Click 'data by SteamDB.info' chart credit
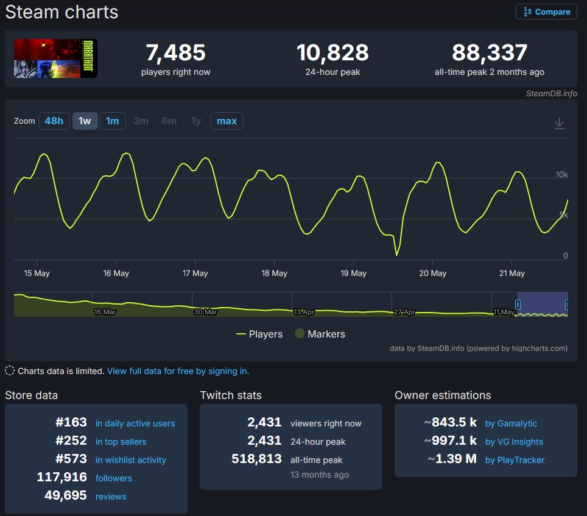Screen dimensions: 587x516 tap(479, 348)
